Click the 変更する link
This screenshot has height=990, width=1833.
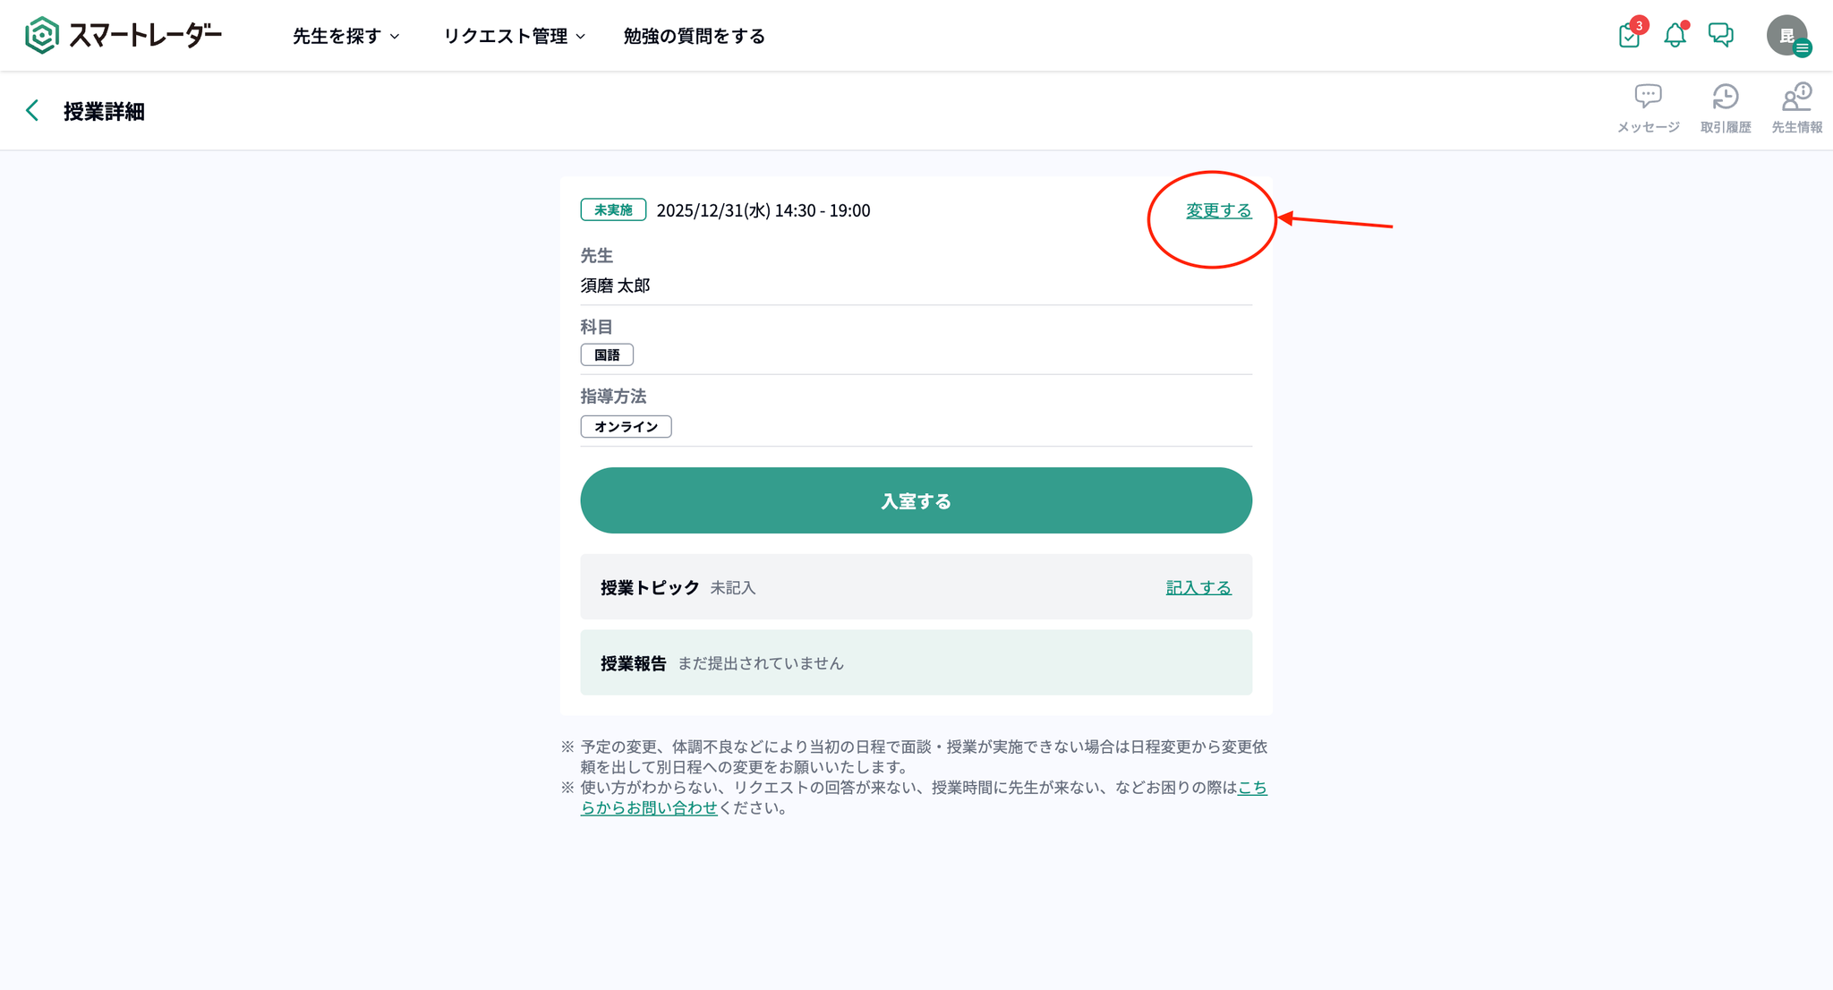pyautogui.click(x=1218, y=210)
